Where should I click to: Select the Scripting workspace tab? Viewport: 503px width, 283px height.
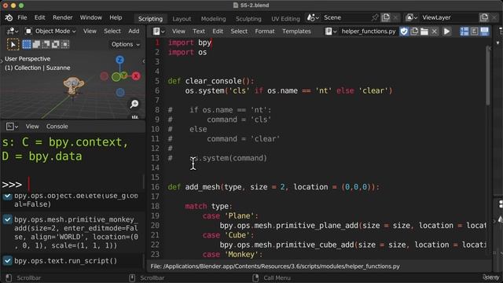coord(150,19)
